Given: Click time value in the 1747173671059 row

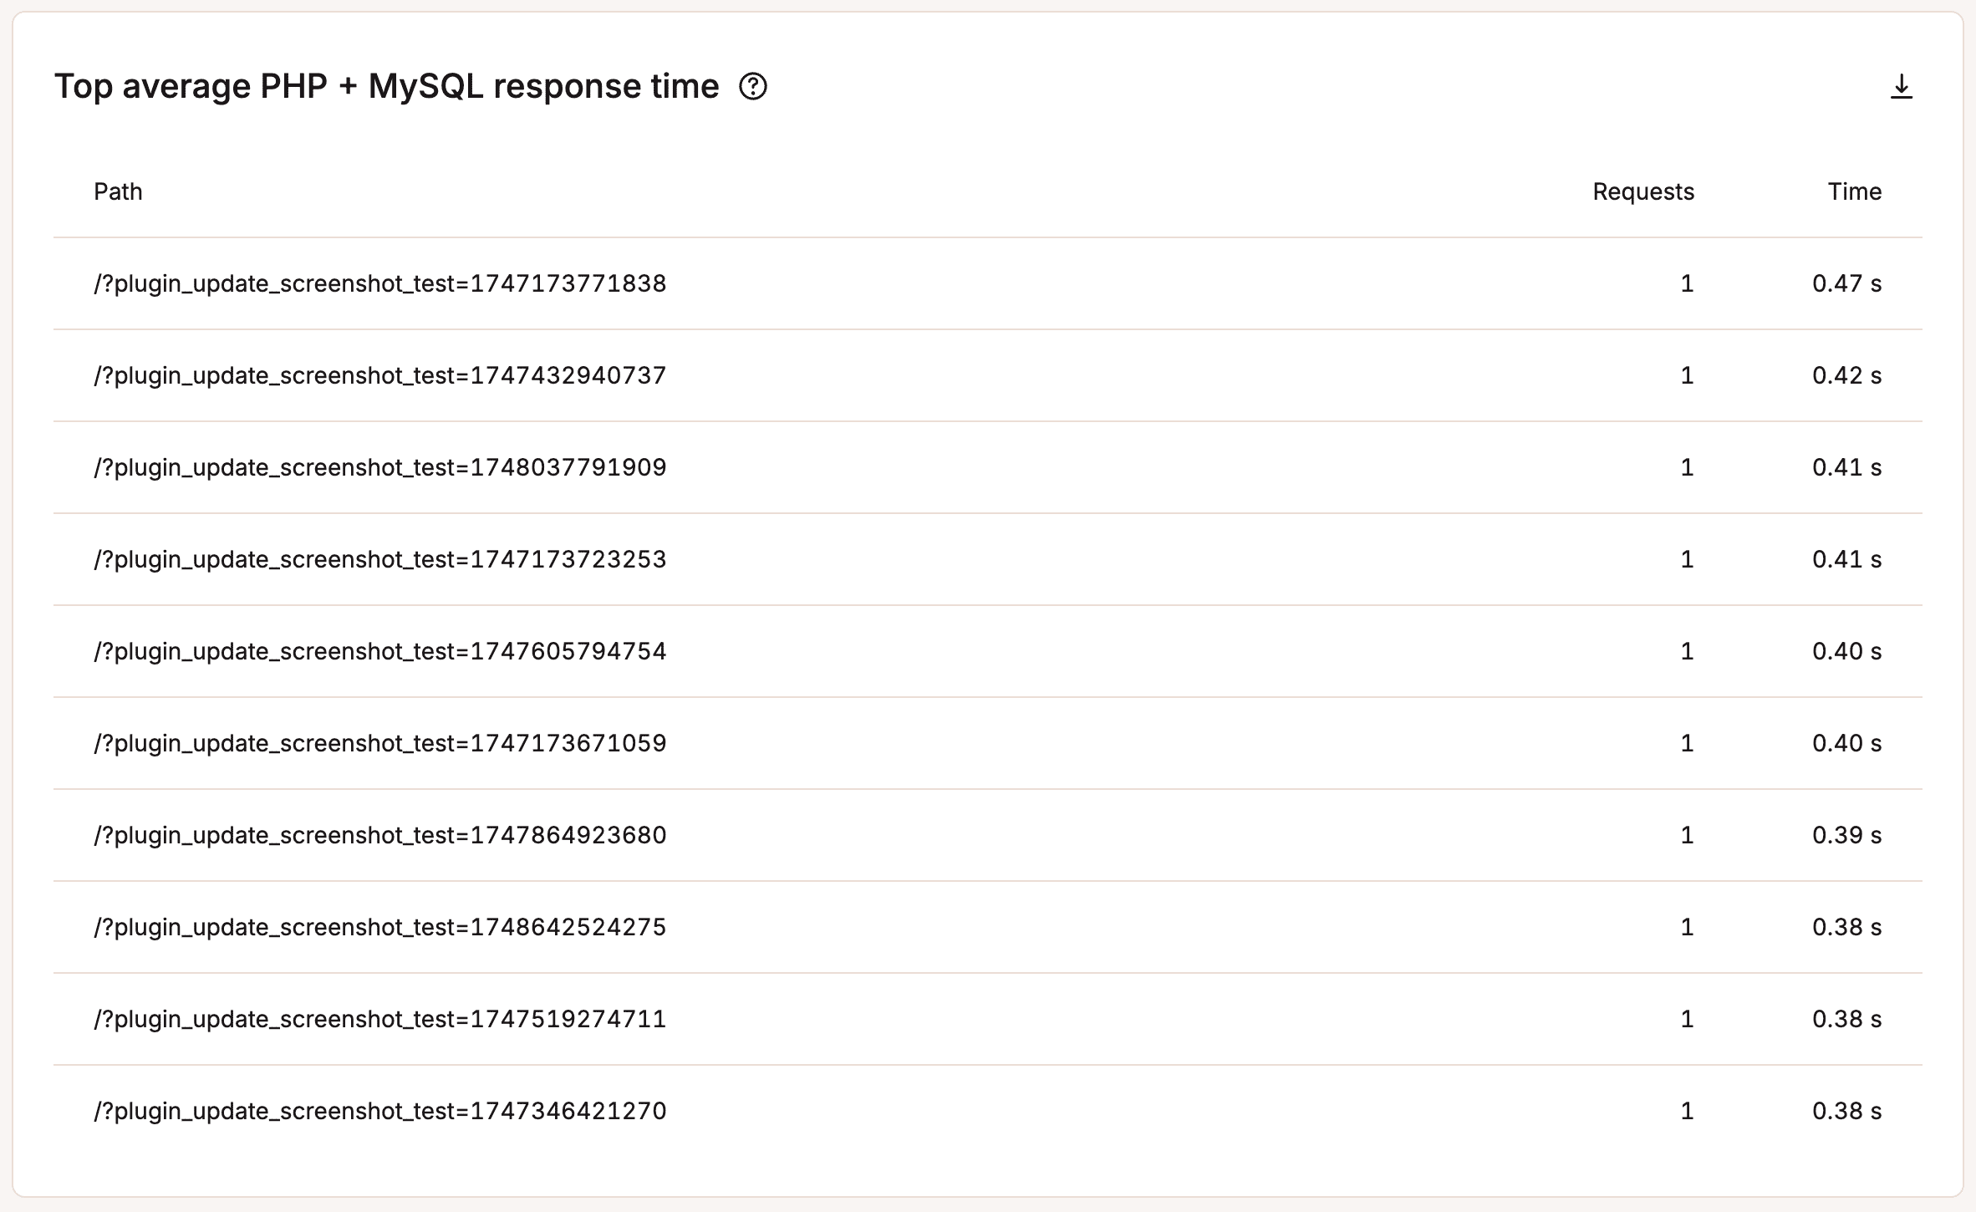Looking at the screenshot, I should click(x=1846, y=743).
